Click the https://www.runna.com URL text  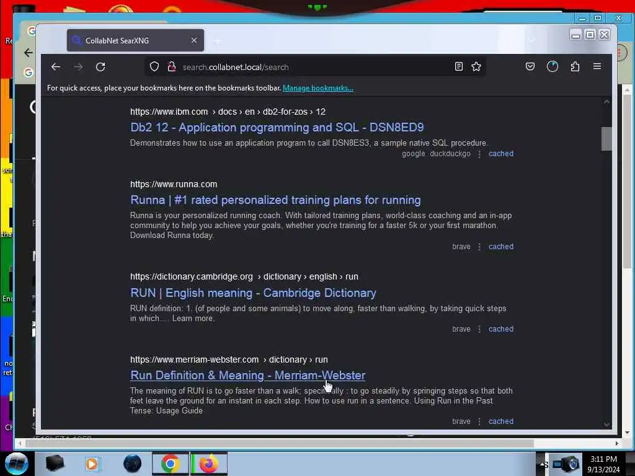click(x=174, y=184)
